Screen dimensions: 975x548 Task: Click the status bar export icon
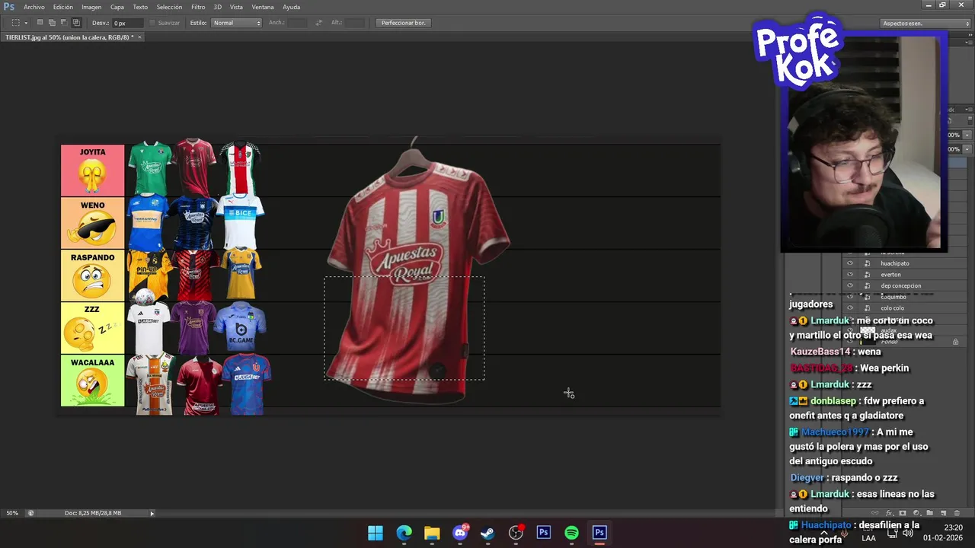tap(30, 513)
